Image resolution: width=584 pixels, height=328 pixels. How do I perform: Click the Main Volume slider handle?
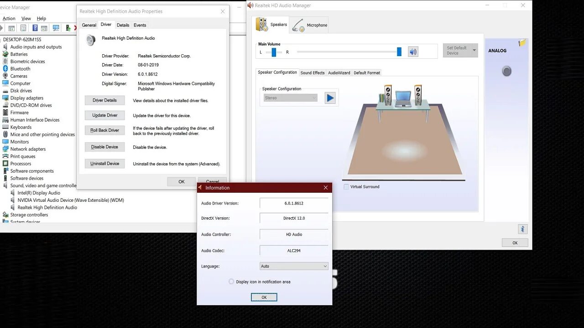[x=399, y=52]
